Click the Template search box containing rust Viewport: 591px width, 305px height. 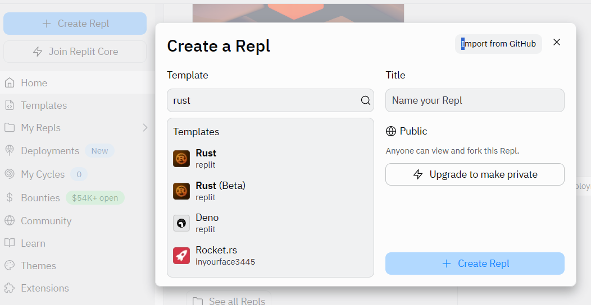point(264,100)
